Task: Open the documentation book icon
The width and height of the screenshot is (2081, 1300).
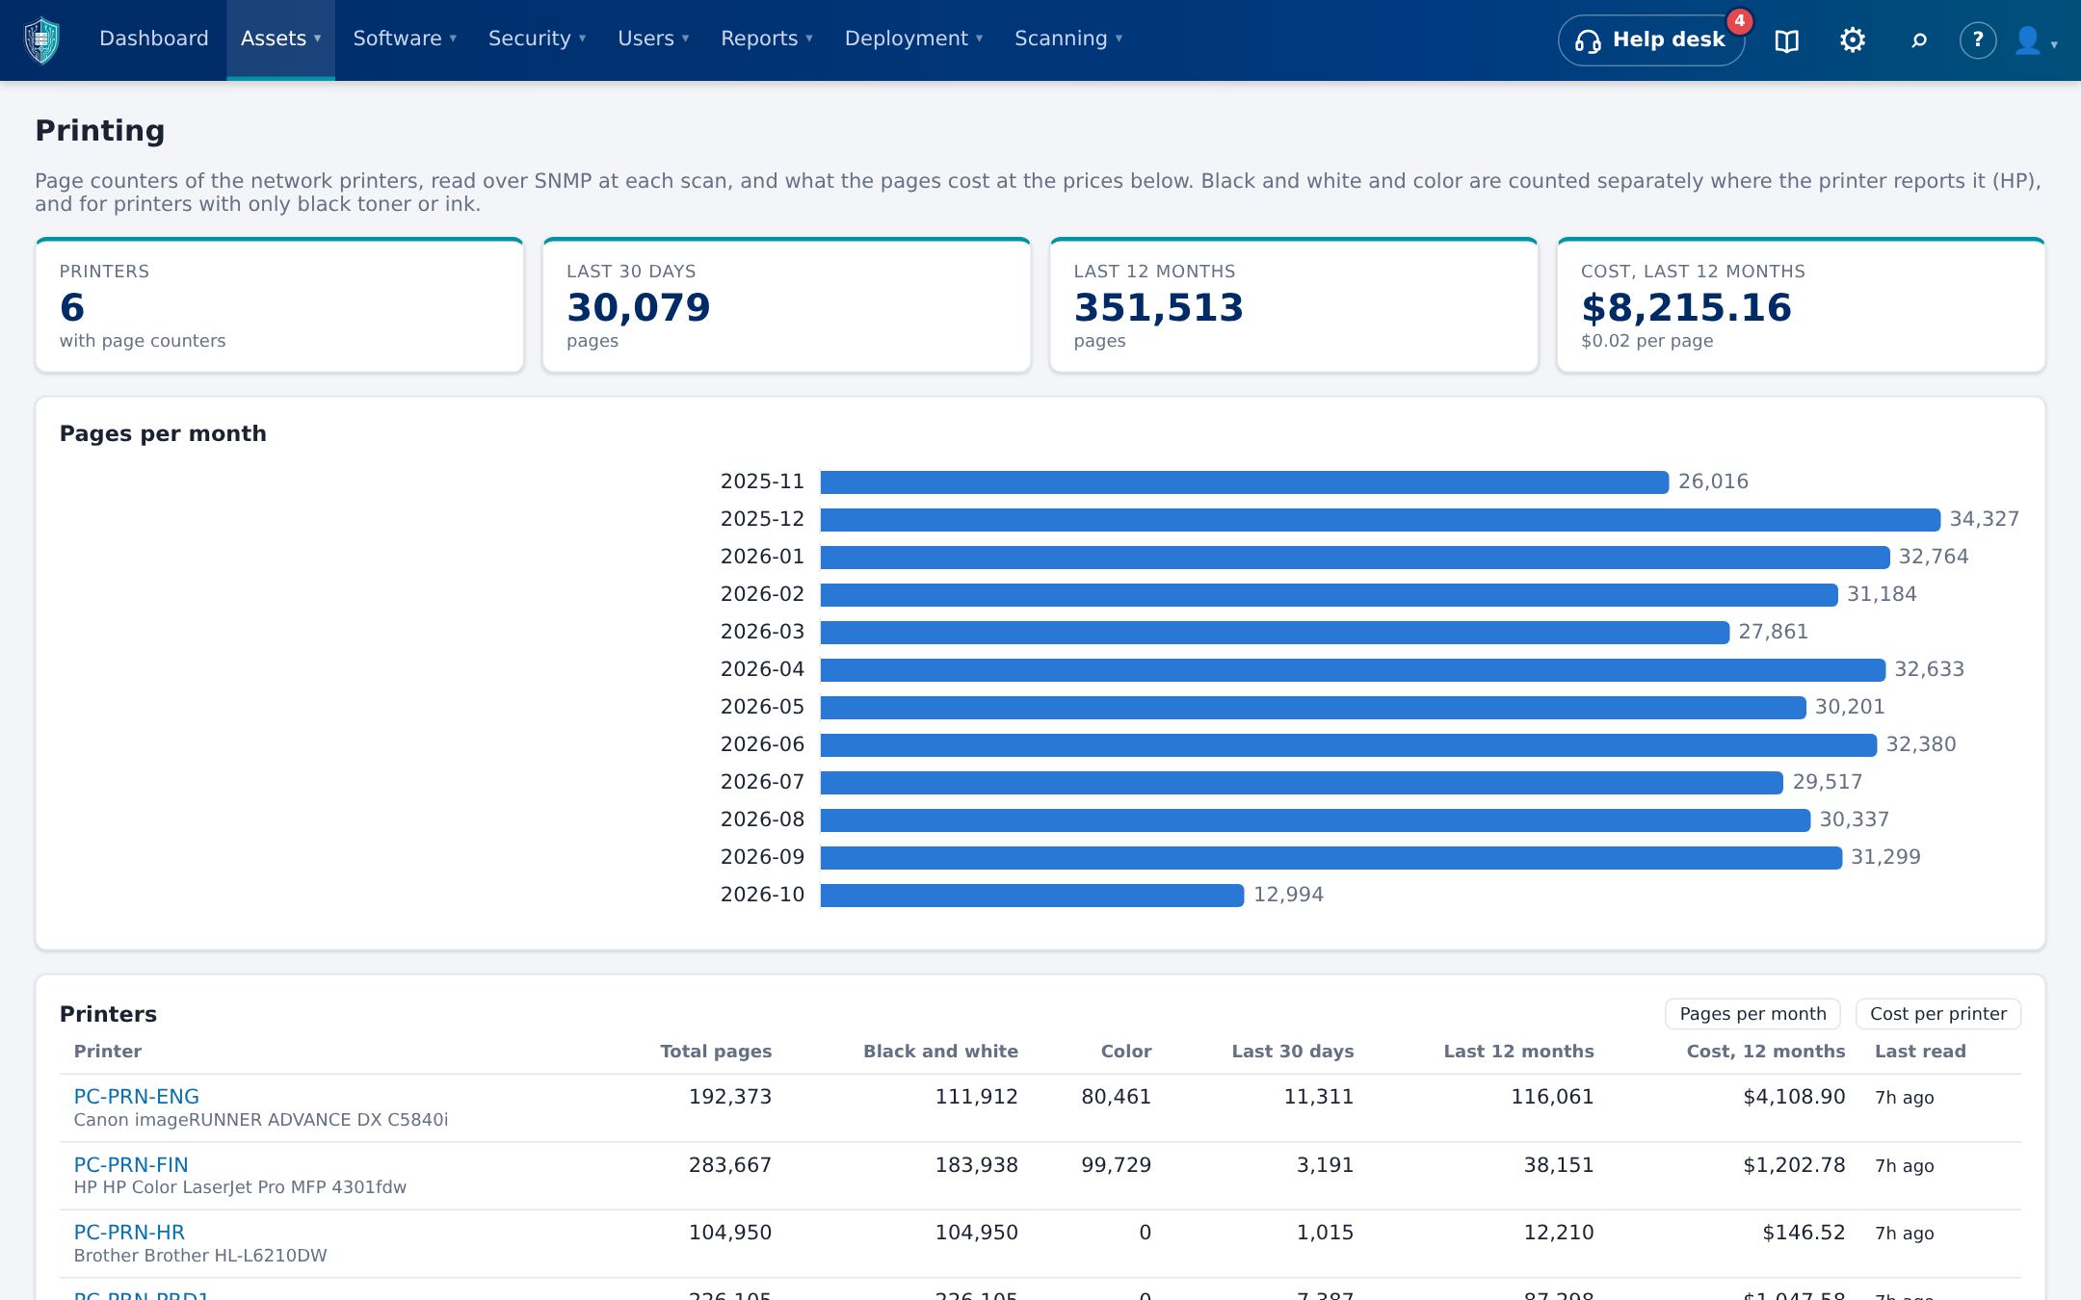Action: [1786, 40]
